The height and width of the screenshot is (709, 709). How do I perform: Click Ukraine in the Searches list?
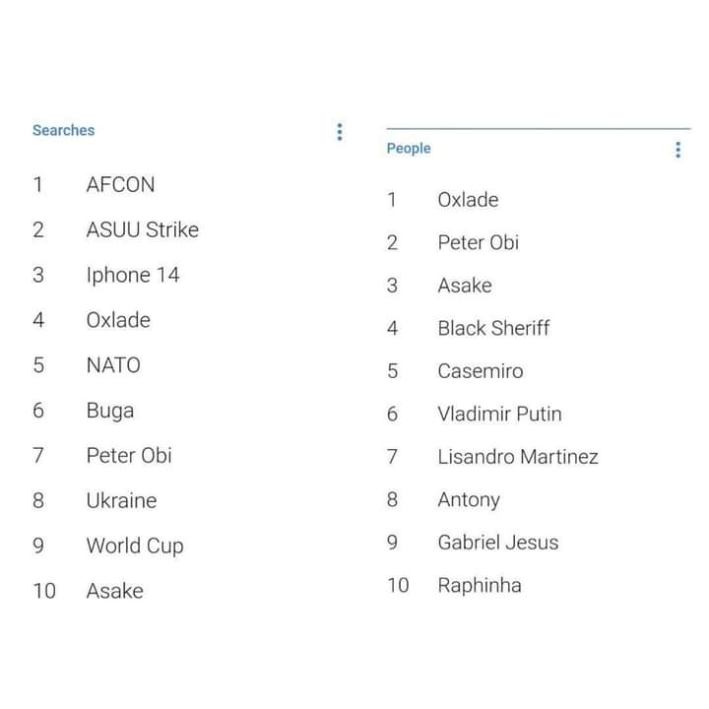pyautogui.click(x=121, y=500)
